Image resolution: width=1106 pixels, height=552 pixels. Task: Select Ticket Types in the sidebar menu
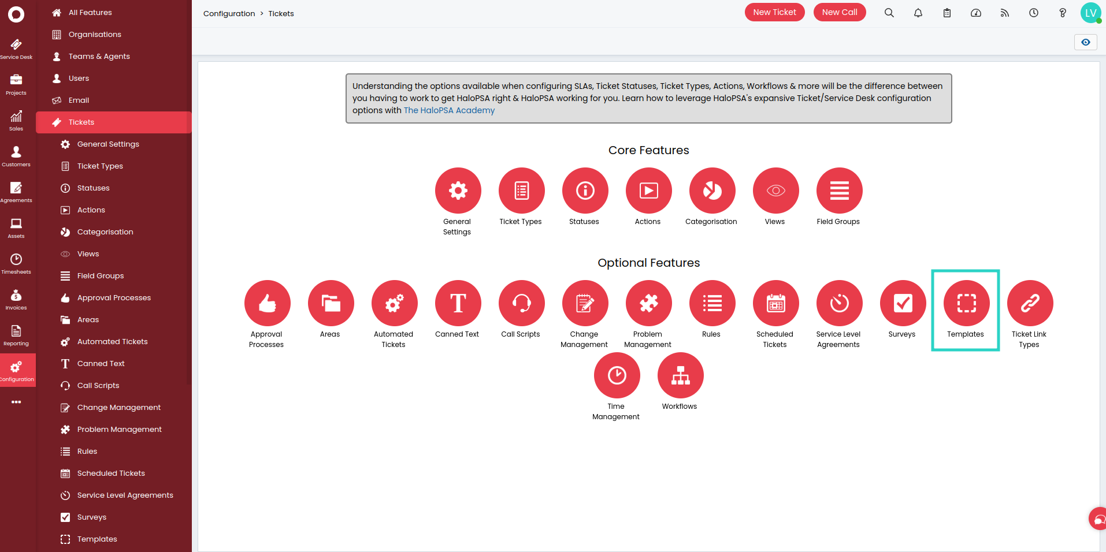coord(100,166)
